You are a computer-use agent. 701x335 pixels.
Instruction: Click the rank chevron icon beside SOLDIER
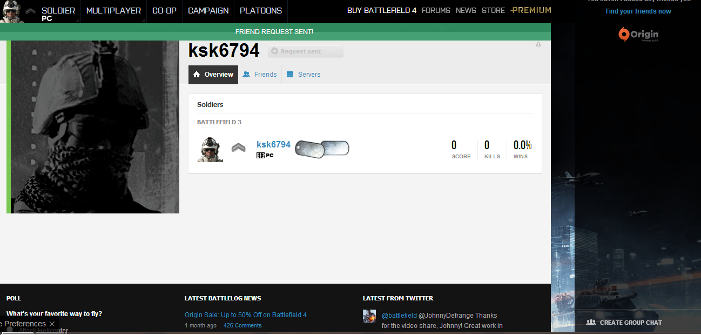point(31,11)
